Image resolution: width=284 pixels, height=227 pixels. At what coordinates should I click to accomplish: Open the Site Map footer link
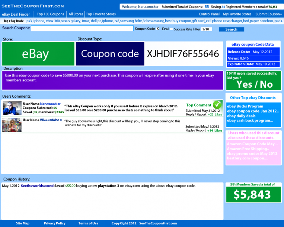click(23, 223)
